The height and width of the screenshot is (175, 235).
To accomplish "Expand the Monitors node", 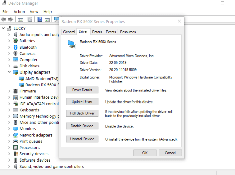I will click(9, 129).
